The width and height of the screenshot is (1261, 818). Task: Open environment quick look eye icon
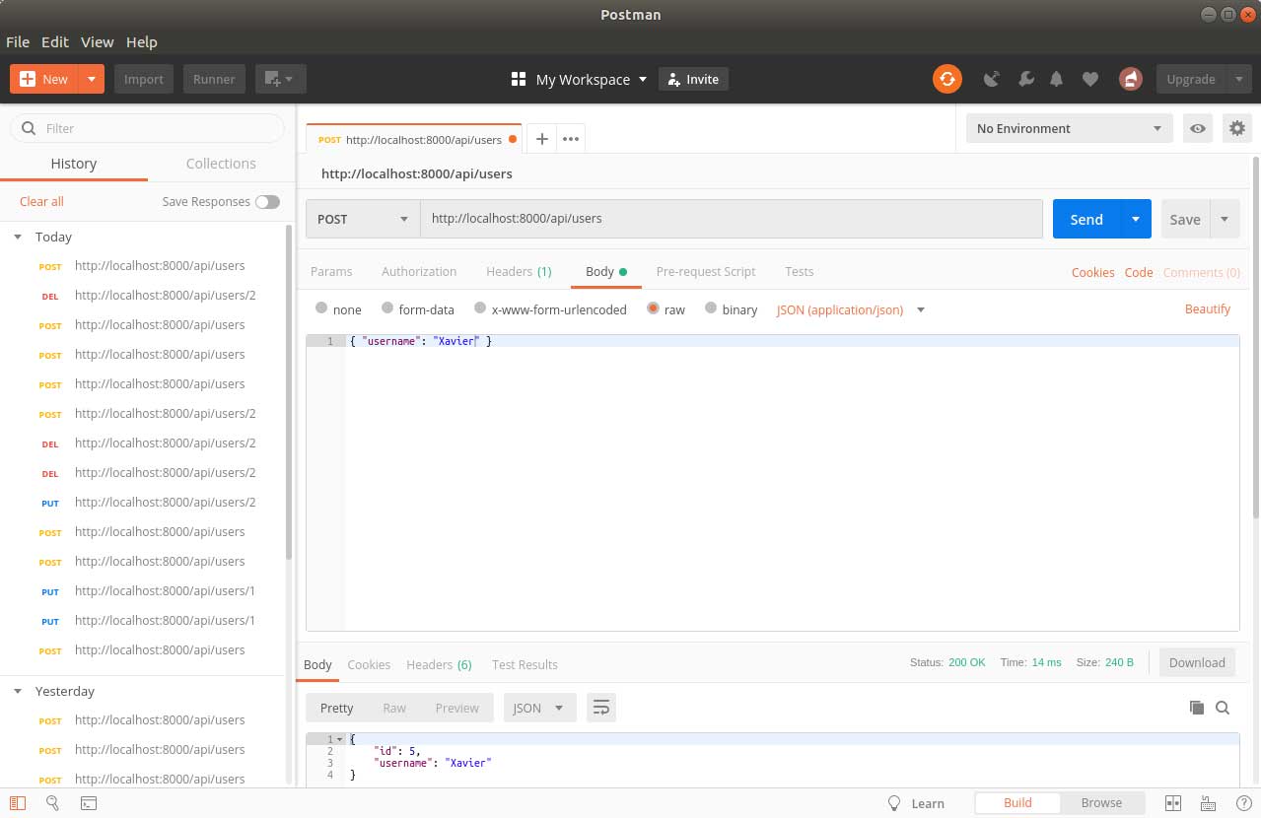[x=1197, y=128]
